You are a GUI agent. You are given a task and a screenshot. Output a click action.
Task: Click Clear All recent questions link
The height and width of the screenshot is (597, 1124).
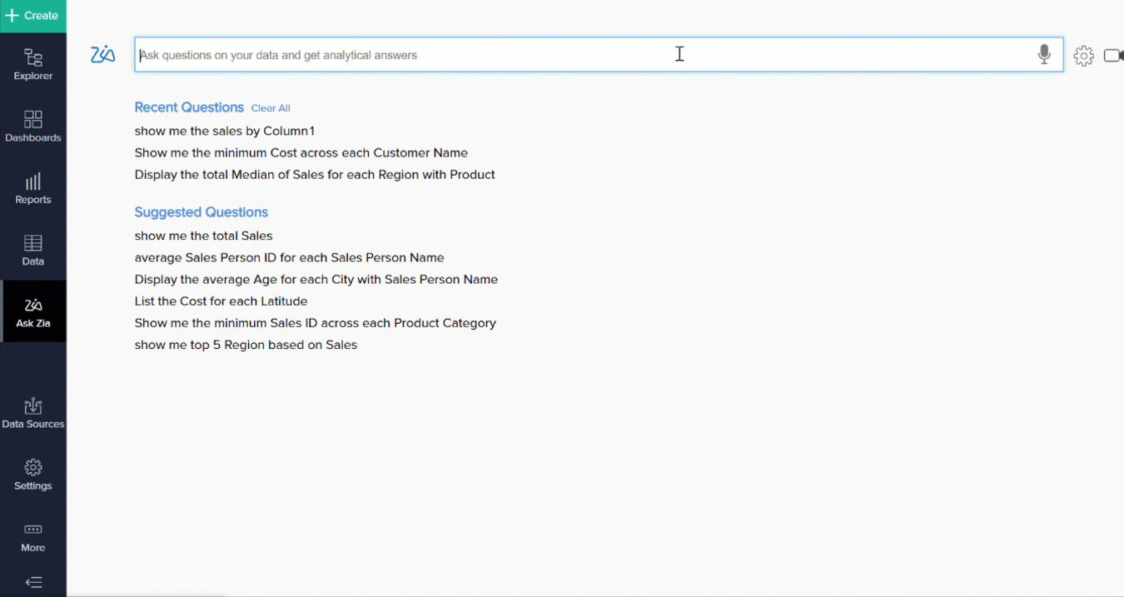(x=271, y=108)
